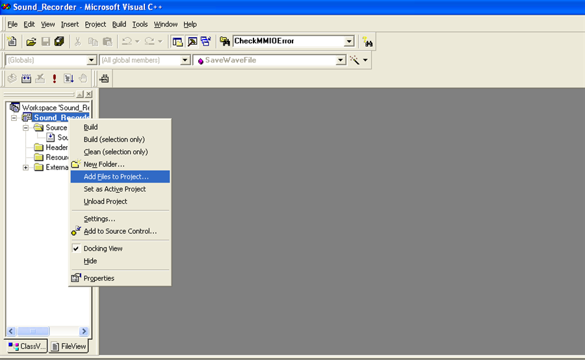Click the workspace scrollbar right arrow
The height and width of the screenshot is (360, 585).
[84, 331]
